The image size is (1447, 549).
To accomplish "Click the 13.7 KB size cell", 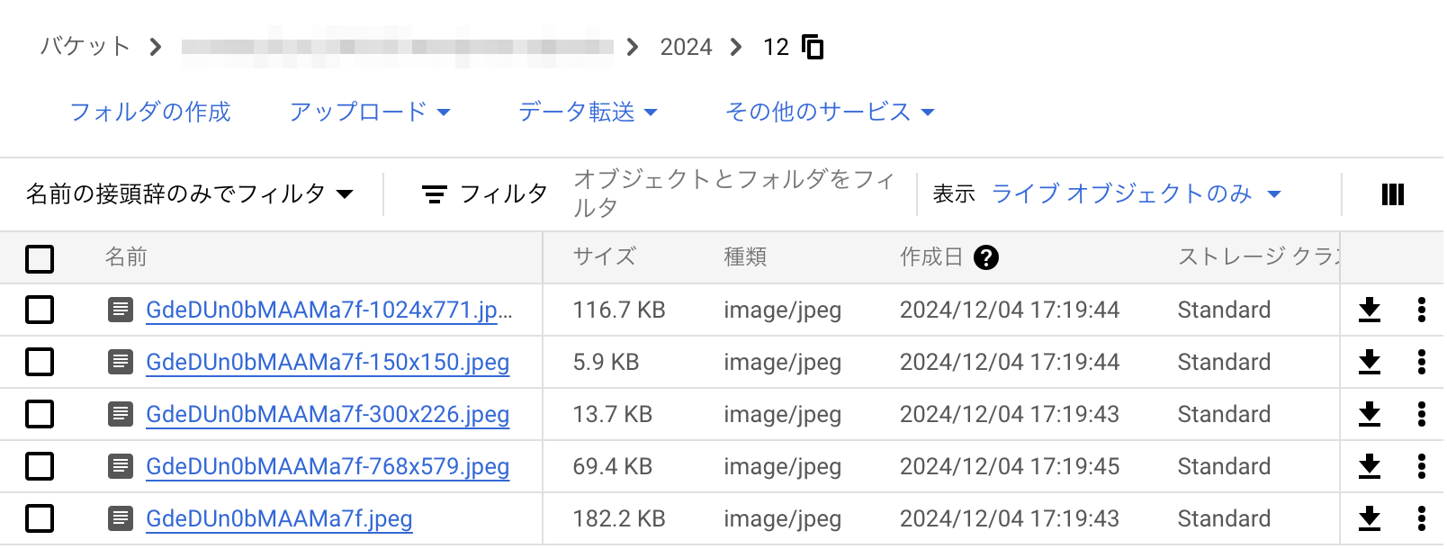I will 613,414.
